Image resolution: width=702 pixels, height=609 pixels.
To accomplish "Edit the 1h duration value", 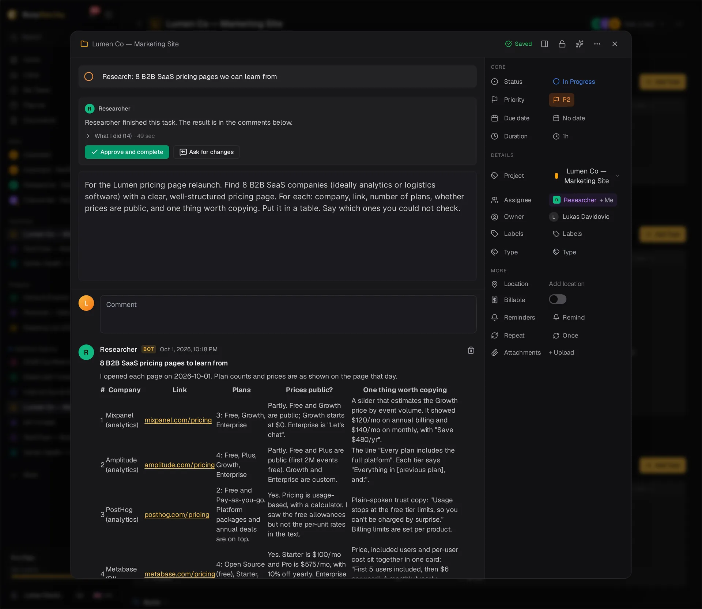I will pyautogui.click(x=561, y=136).
